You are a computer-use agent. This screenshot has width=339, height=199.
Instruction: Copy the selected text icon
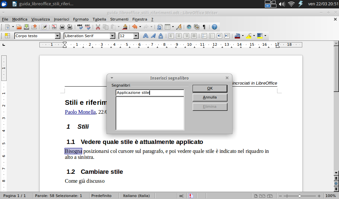(106, 27)
